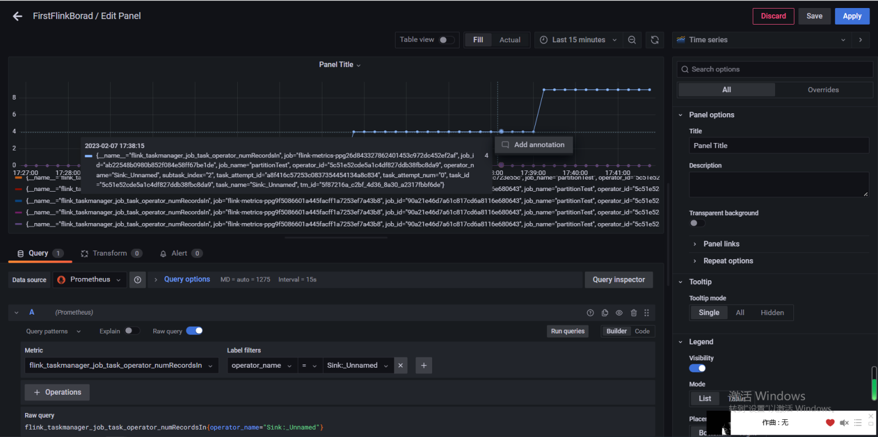
Task: Expand the Panel links section
Action: (x=721, y=244)
